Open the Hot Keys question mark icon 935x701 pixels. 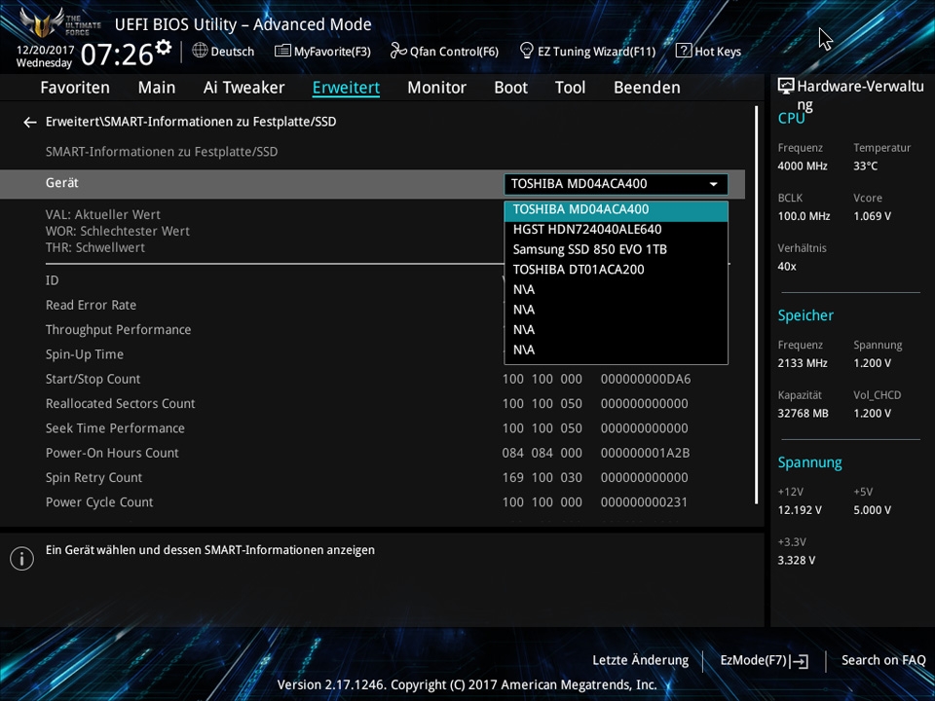click(x=684, y=51)
